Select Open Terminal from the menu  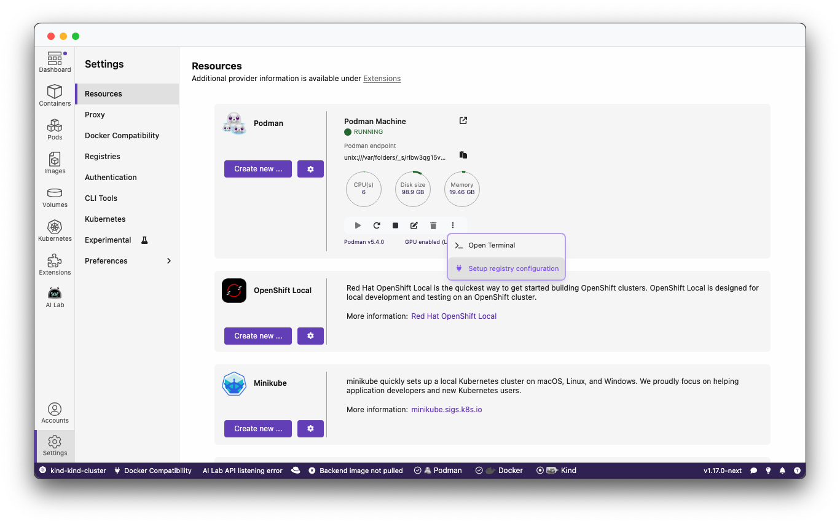point(492,245)
